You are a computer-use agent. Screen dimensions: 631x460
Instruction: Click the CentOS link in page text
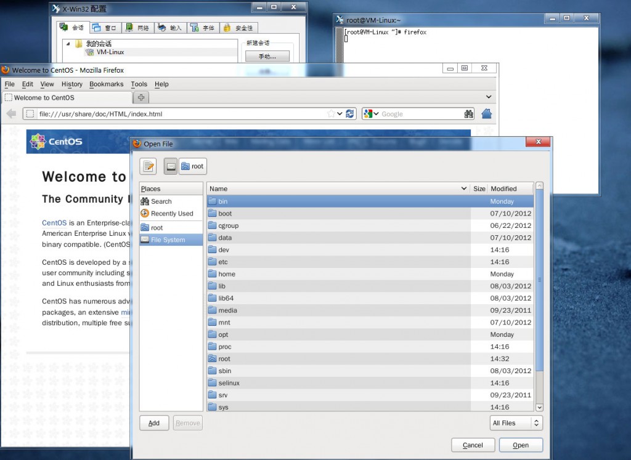click(54, 223)
